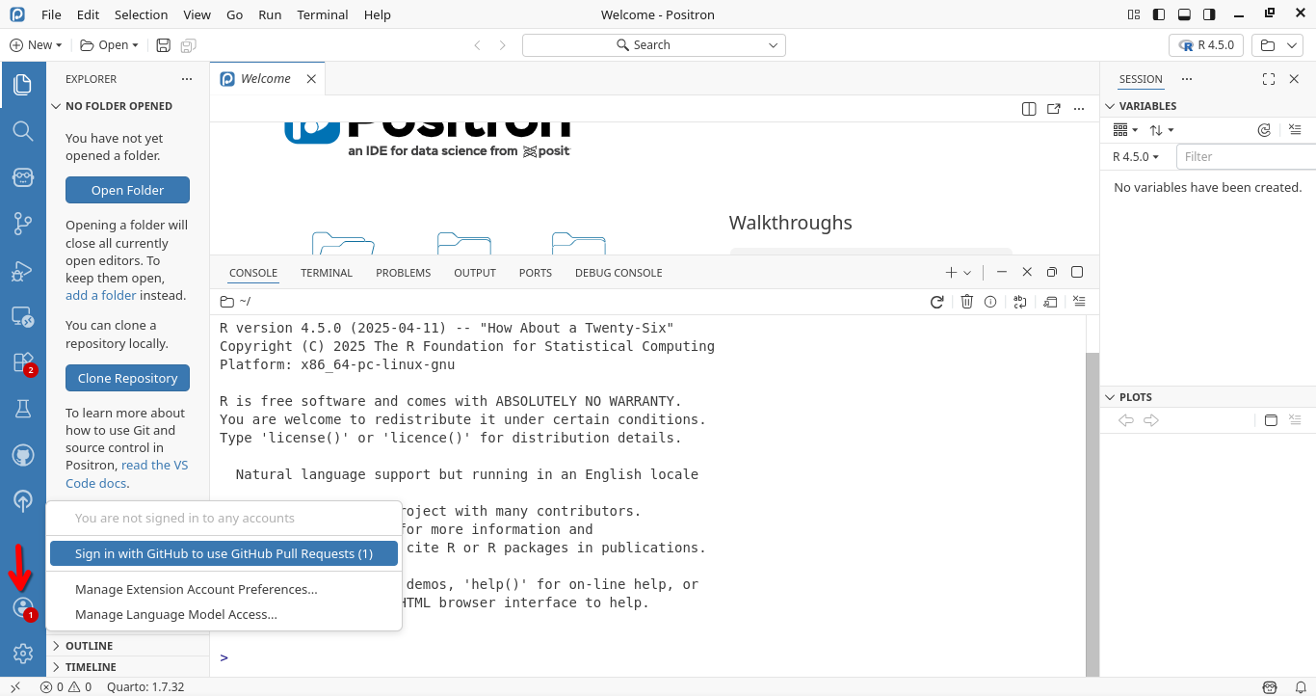This screenshot has height=696, width=1316.
Task: Open the Search view in activity bar
Action: pos(23,131)
